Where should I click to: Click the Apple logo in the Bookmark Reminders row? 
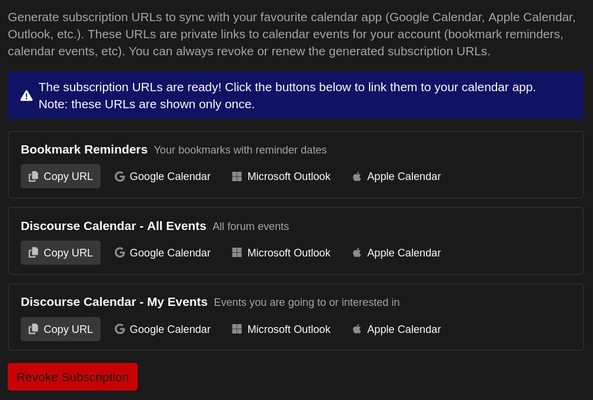pos(357,176)
